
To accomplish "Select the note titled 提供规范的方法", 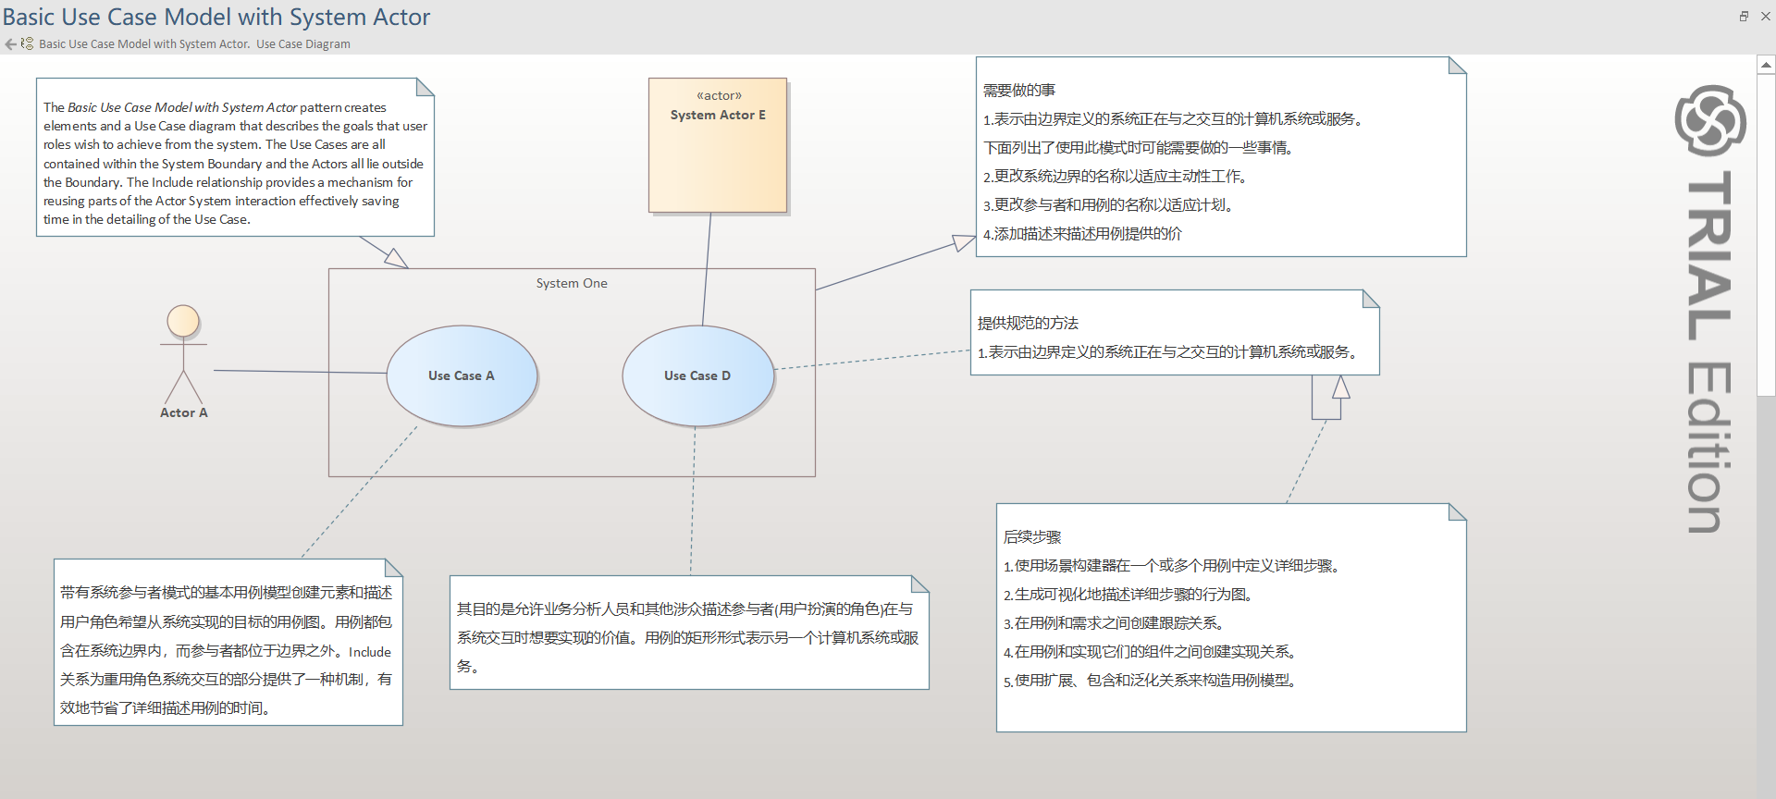I will pos(1175,333).
